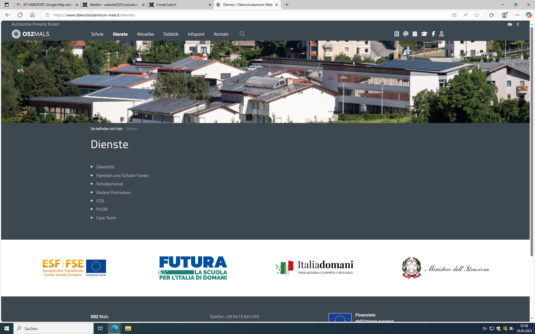
Task: Click the browser address bar URL
Action: click(94, 15)
